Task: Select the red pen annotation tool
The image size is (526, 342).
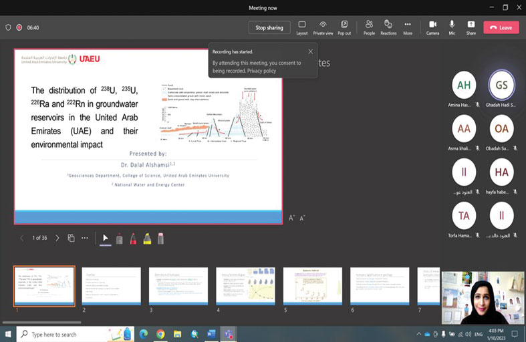Action: click(x=133, y=238)
